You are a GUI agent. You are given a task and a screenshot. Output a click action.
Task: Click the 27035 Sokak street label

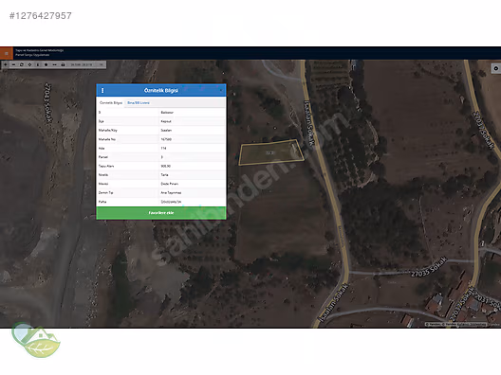[x=429, y=267]
